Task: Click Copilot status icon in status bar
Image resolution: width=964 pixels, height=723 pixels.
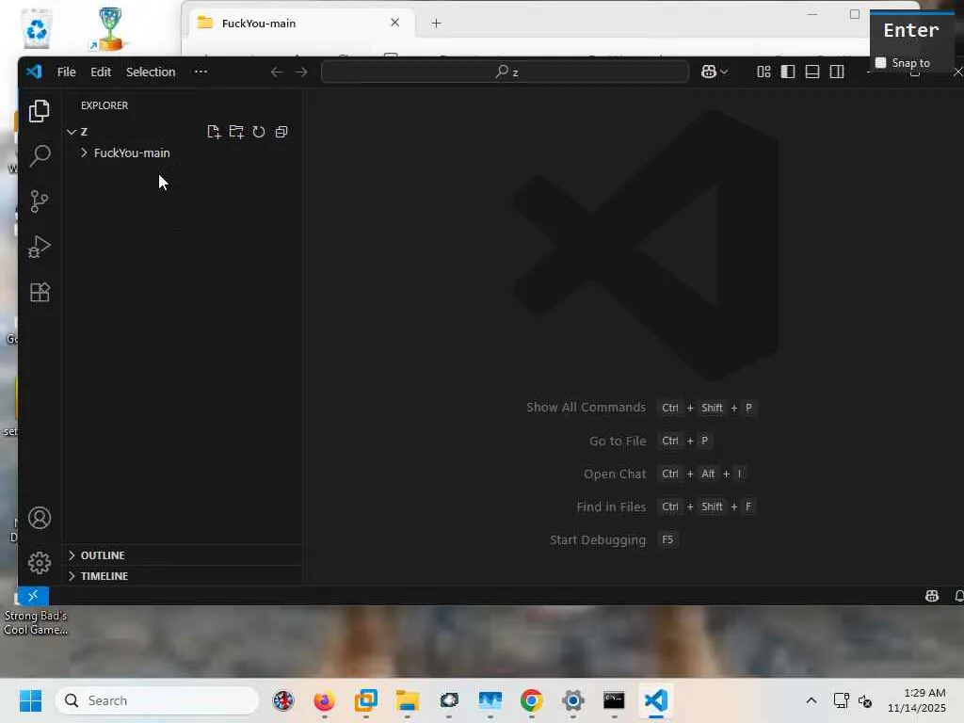Action: [932, 596]
